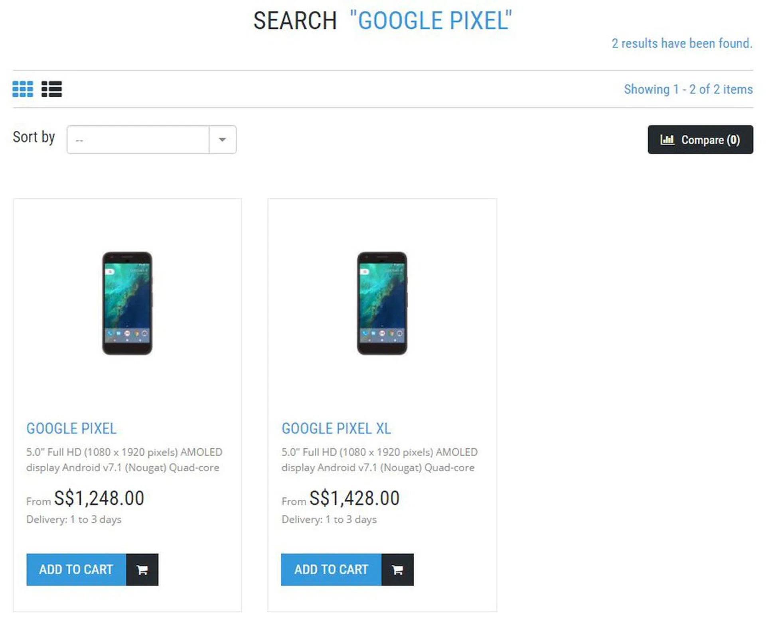
Task: Click the Sort by selection field
Action: [x=138, y=140]
